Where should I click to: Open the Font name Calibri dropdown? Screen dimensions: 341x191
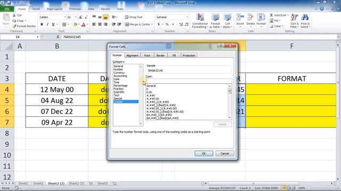65,17
